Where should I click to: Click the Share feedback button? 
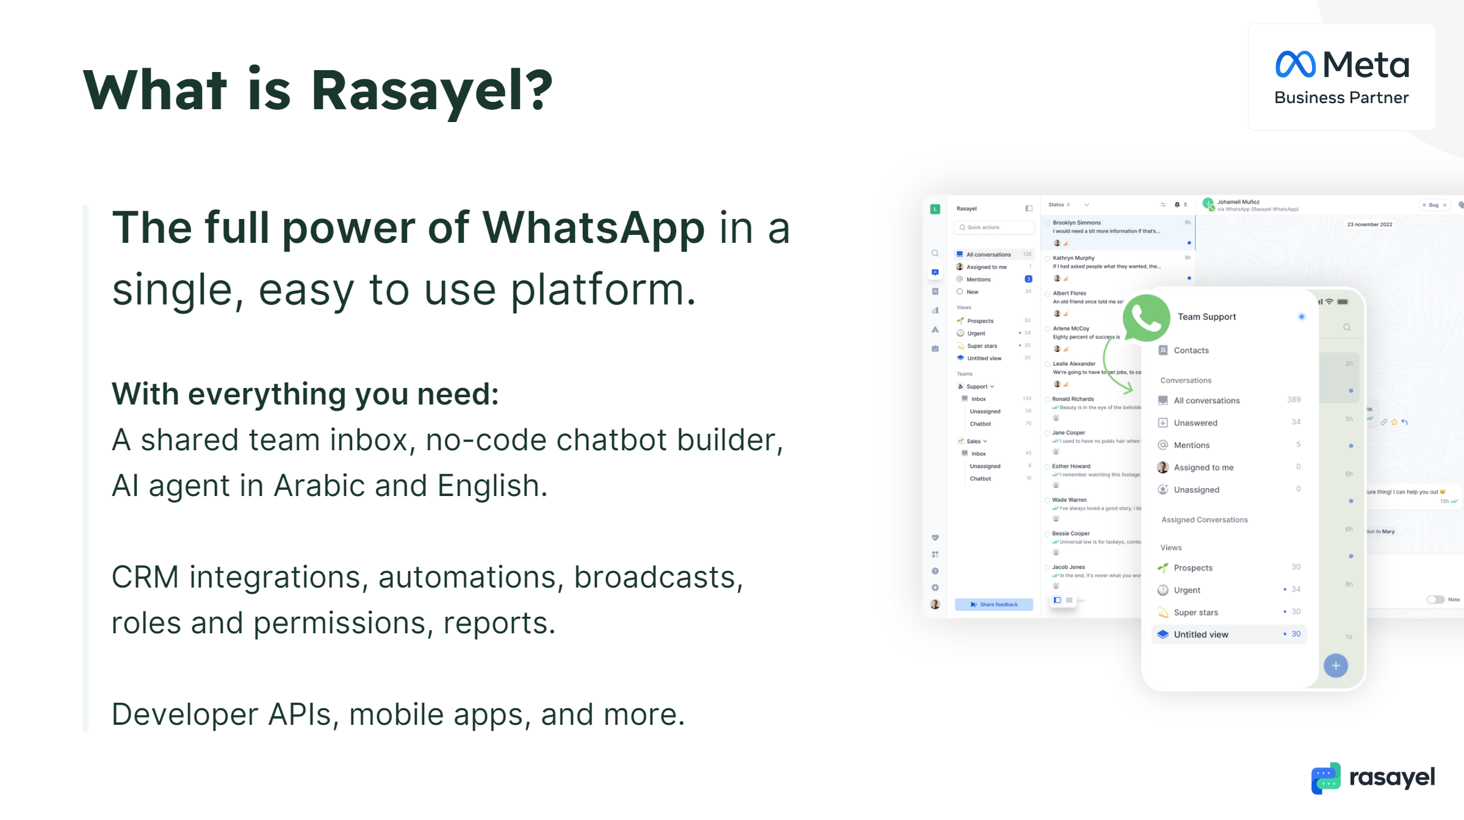(x=994, y=604)
